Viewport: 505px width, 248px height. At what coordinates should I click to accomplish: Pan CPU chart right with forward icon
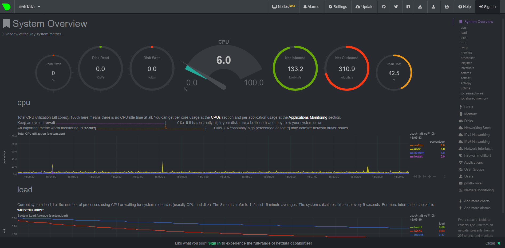click(425, 176)
